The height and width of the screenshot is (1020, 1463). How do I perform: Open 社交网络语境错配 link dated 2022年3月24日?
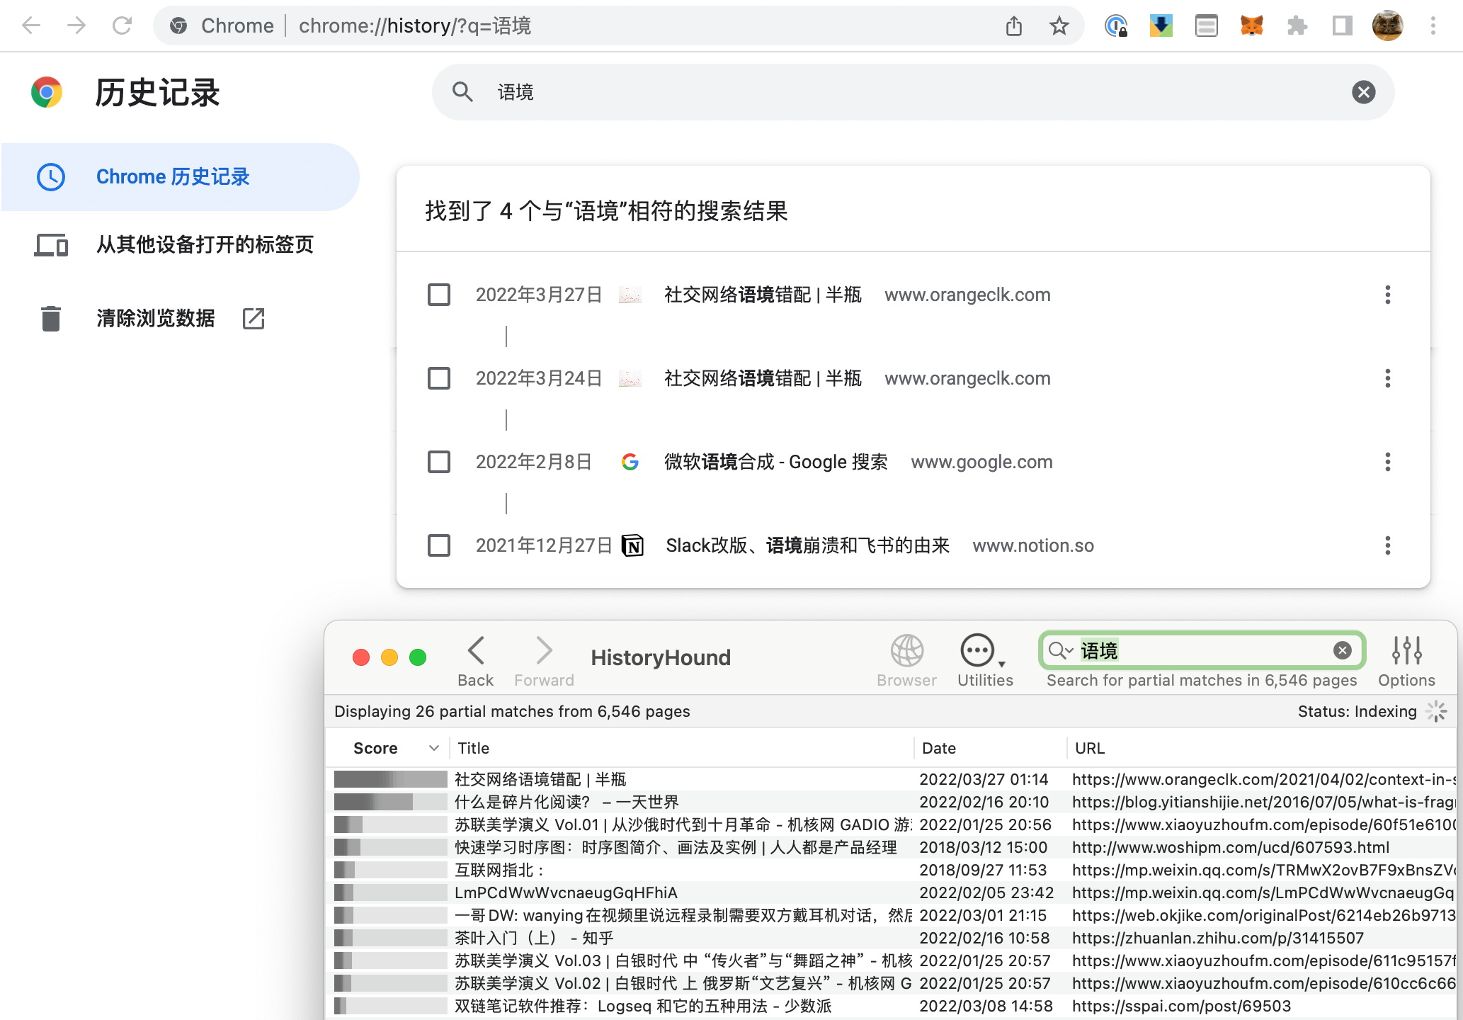click(763, 378)
